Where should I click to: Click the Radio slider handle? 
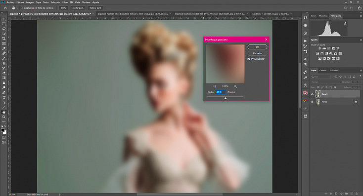coord(226,98)
